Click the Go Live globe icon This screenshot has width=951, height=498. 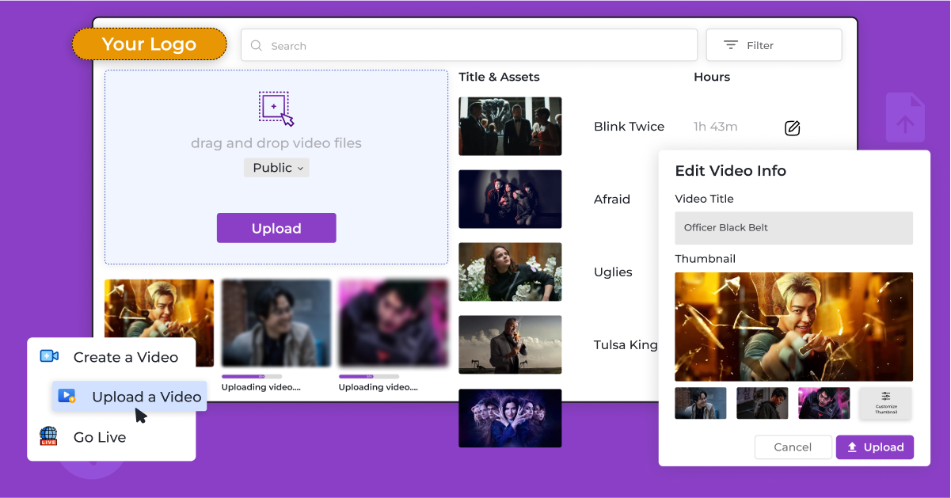coord(48,437)
